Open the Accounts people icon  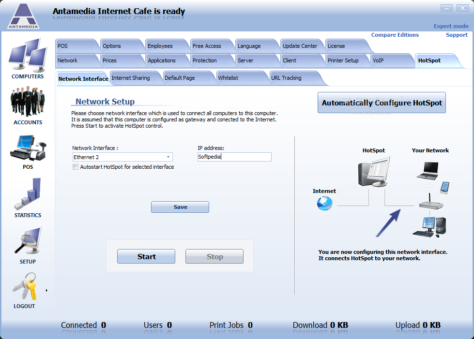[x=28, y=102]
